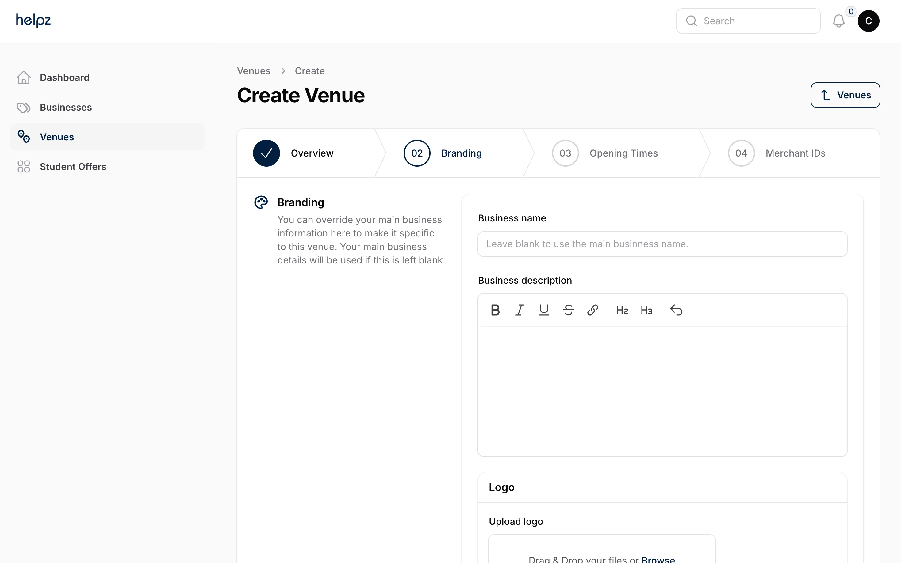
Task: Click the helpz logo
Action: tap(33, 21)
